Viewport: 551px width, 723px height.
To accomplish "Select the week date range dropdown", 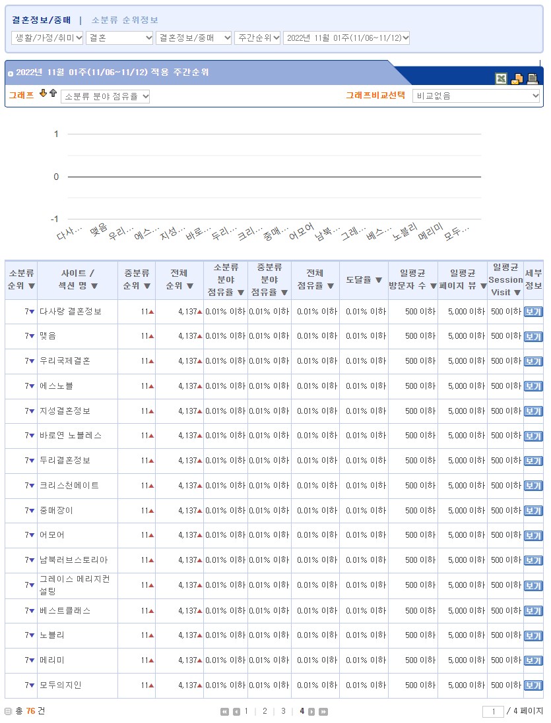I will coord(346,38).
